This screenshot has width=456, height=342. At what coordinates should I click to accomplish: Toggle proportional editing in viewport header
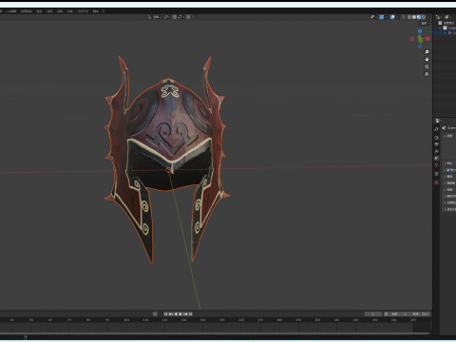(x=188, y=17)
